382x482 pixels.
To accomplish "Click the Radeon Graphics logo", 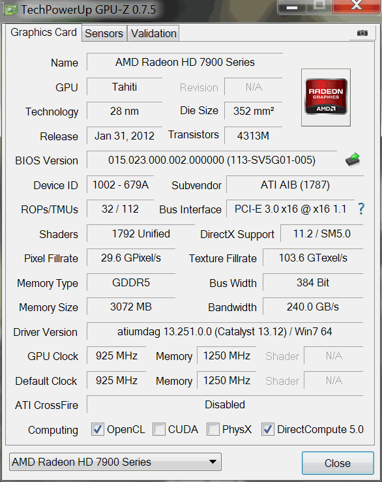I will point(326,97).
